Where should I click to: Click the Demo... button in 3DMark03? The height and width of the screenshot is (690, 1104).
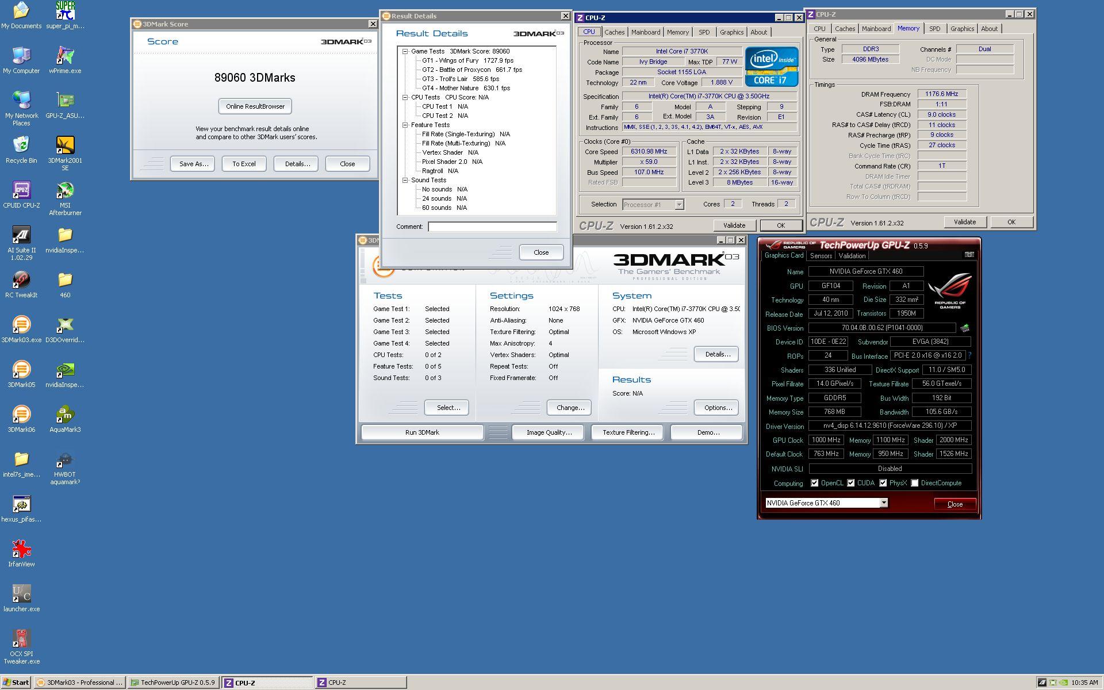(707, 432)
